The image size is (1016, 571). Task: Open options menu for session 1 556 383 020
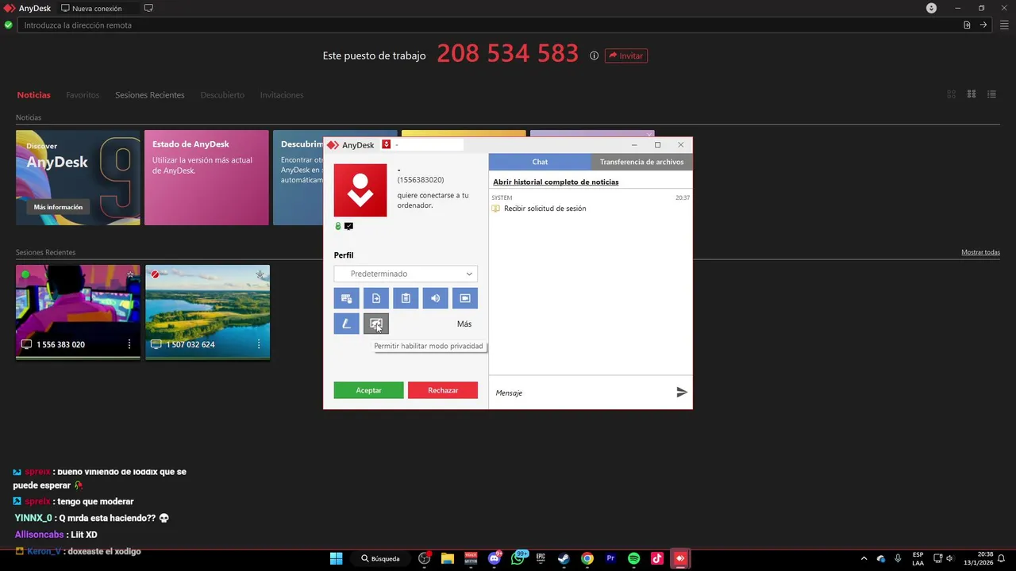pos(129,345)
